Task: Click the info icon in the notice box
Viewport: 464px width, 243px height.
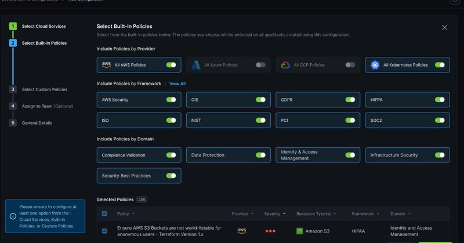Action: (13, 216)
